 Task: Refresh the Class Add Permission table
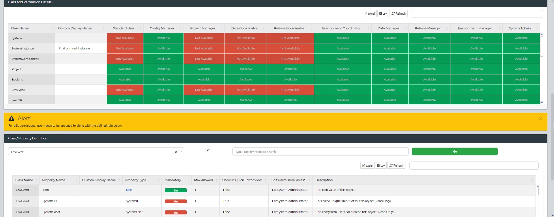point(398,14)
